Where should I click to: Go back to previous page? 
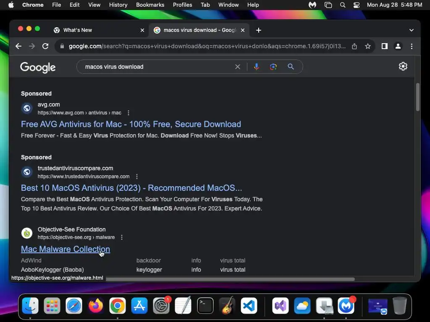(x=18, y=46)
